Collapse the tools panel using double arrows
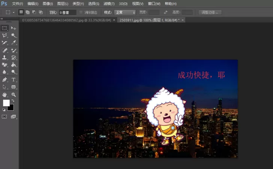Screen dimensions: 273x169 [x=1, y=19]
